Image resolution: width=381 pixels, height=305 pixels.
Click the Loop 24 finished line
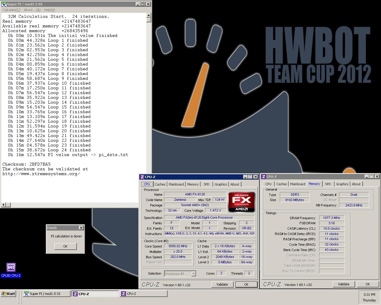49,150
